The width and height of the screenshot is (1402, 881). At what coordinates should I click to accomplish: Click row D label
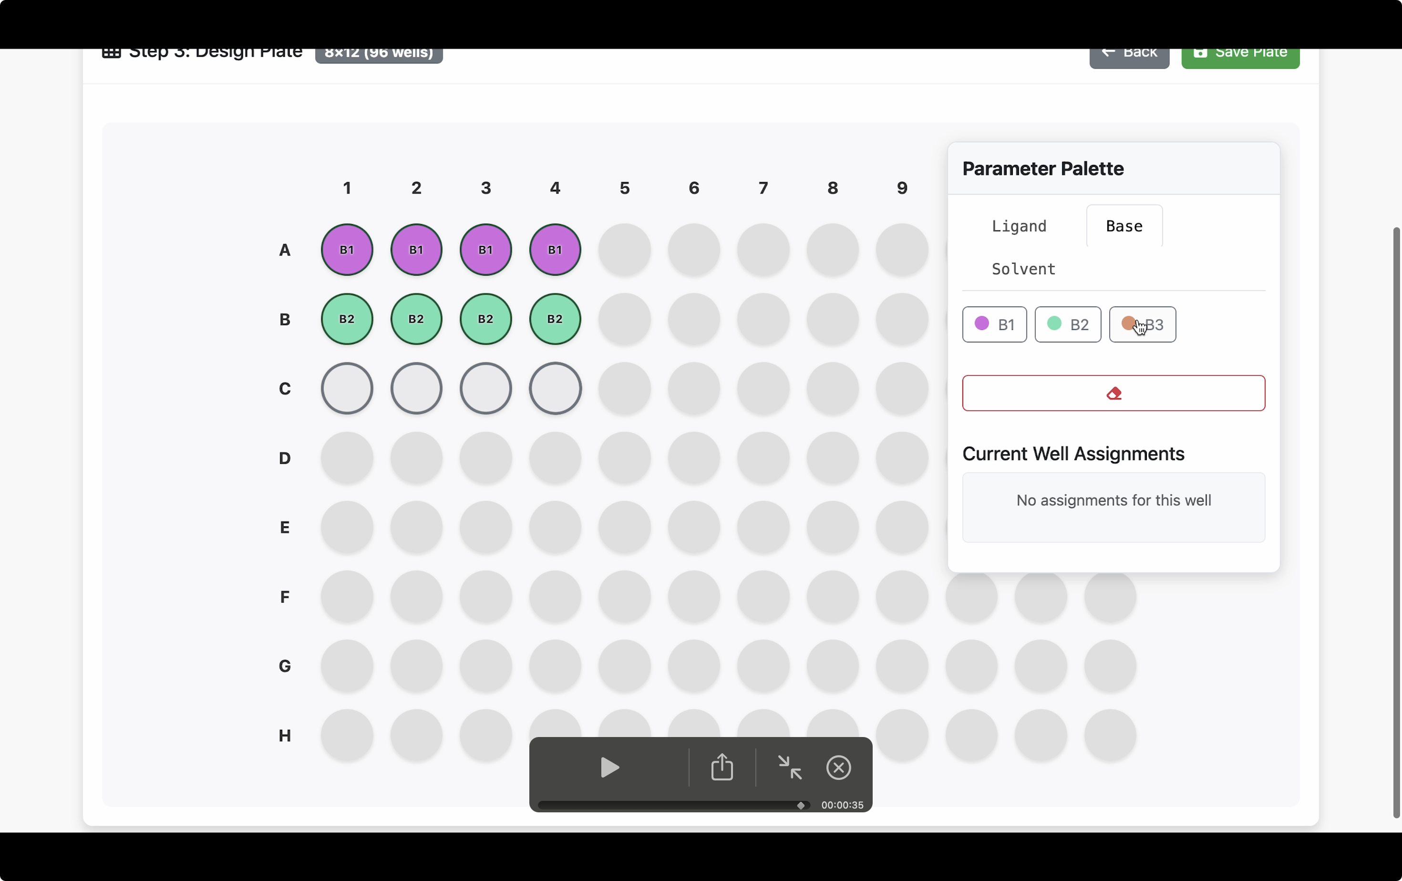pyautogui.click(x=284, y=459)
